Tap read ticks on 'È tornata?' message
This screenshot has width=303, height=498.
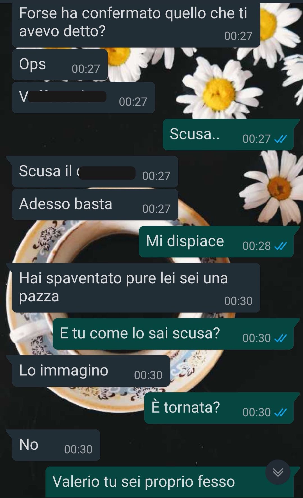280,412
